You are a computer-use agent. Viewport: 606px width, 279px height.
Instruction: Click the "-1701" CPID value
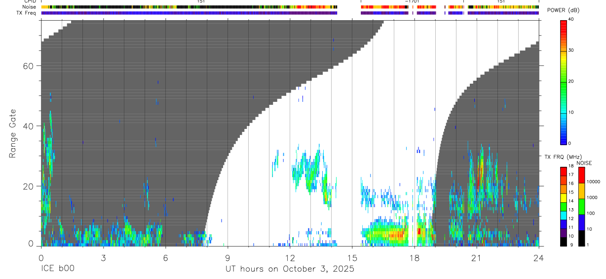(x=411, y=1)
